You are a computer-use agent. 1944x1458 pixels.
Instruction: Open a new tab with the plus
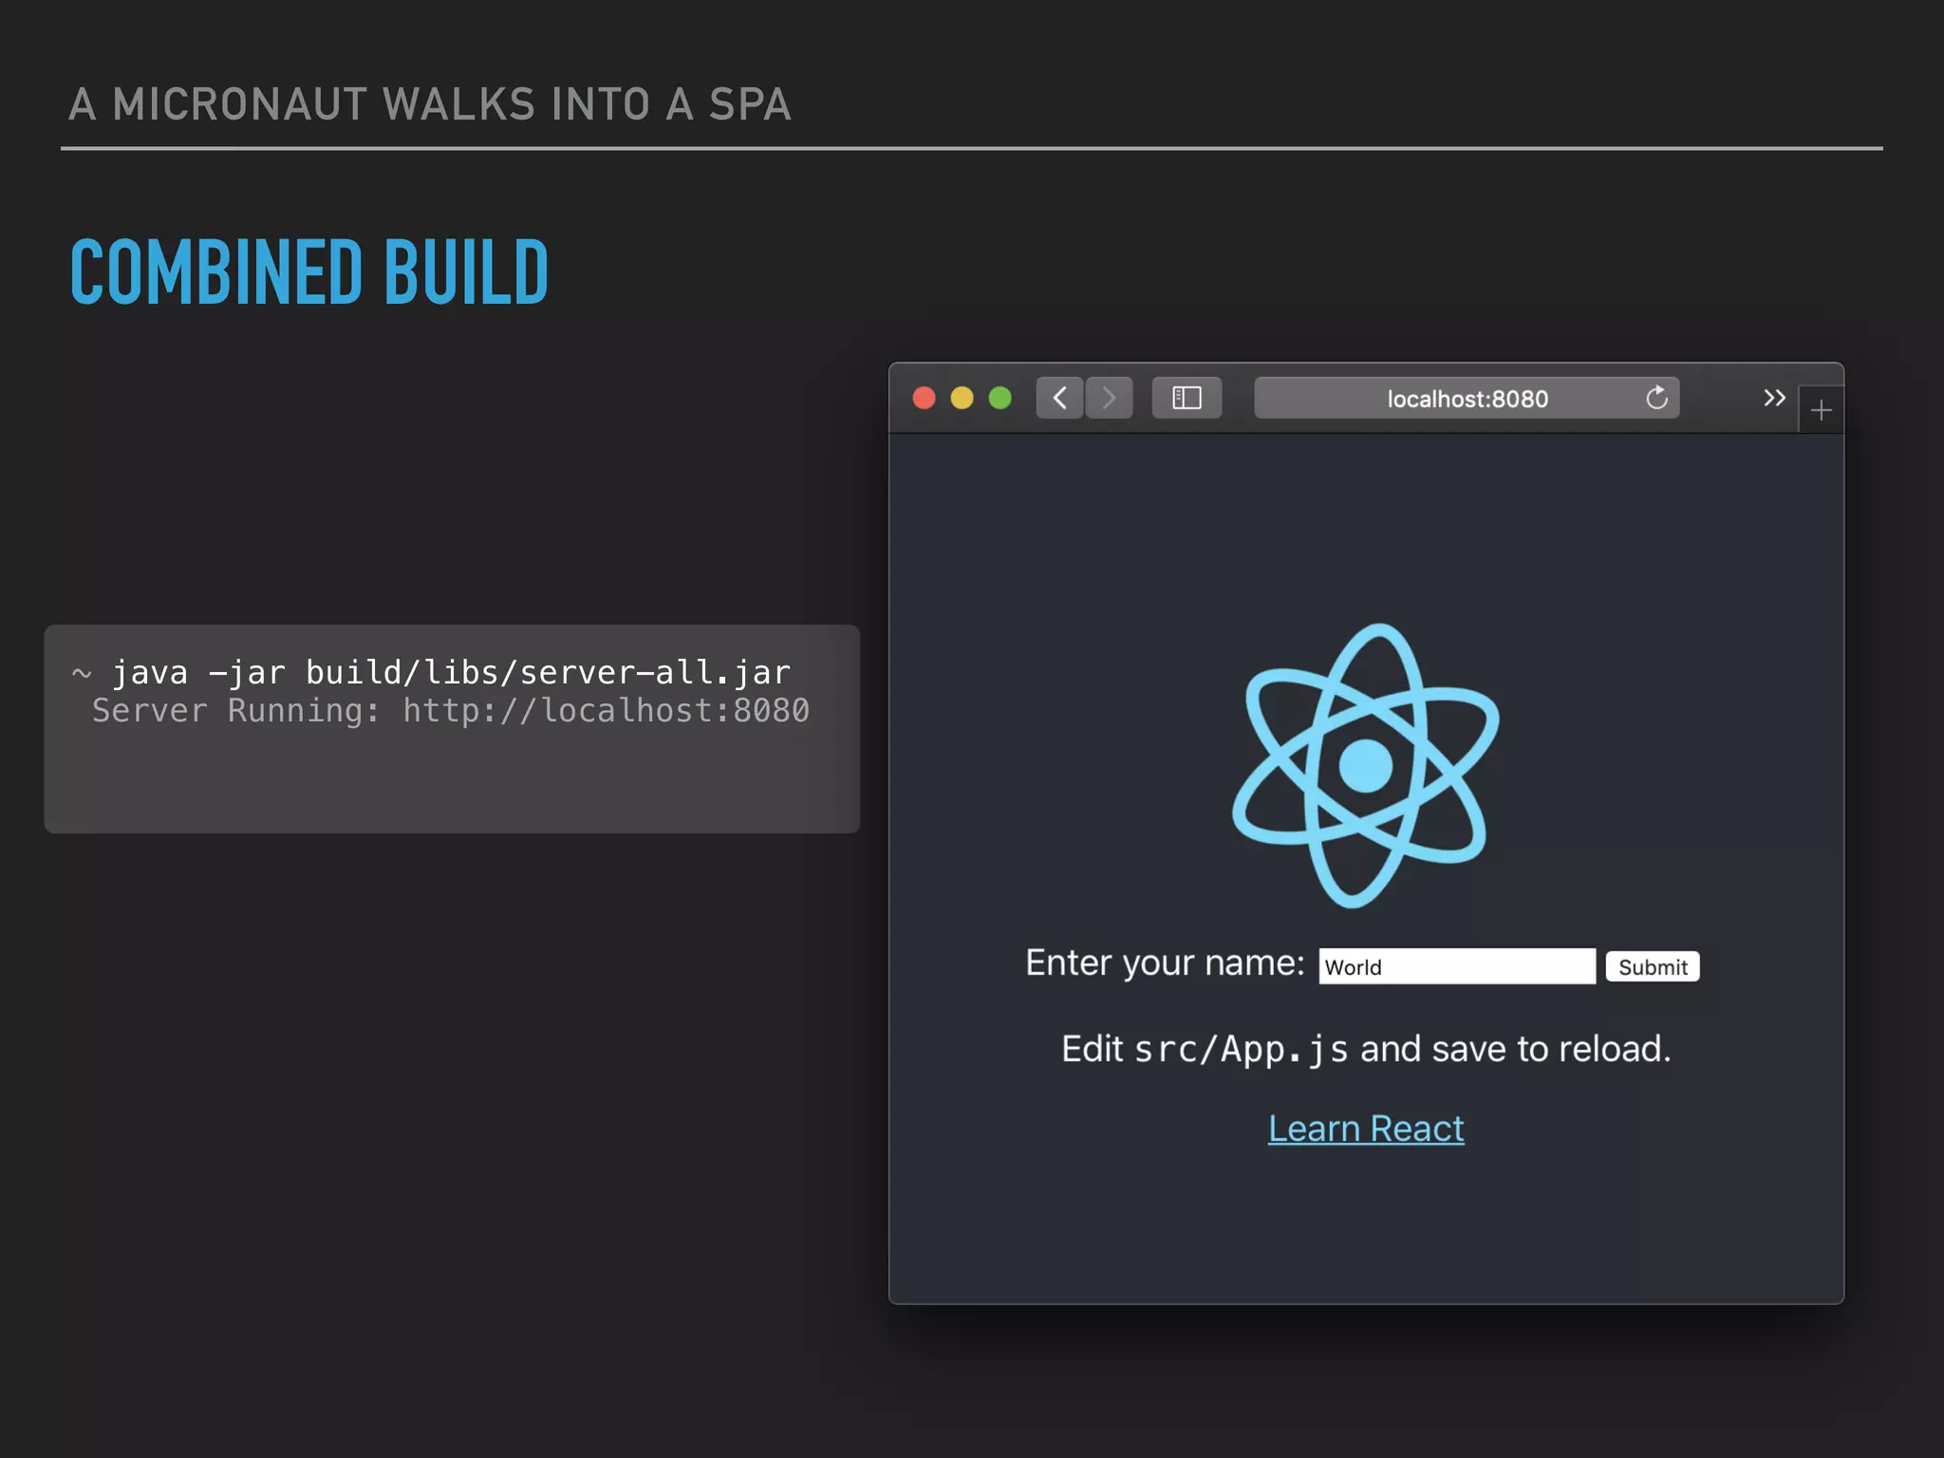tap(1821, 410)
